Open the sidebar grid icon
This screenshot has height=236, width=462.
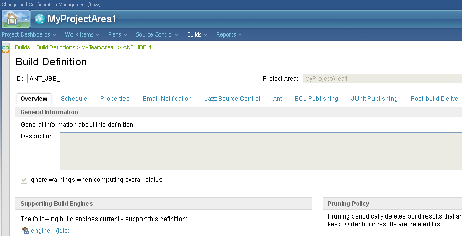(x=5, y=49)
